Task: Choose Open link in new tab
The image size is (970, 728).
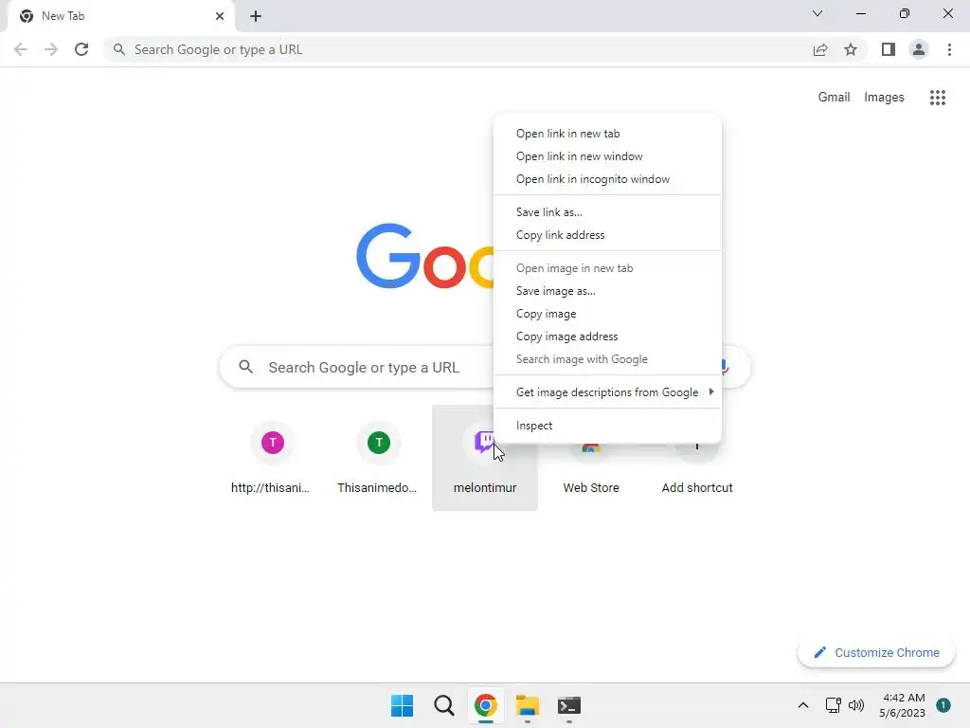Action: (x=607, y=134)
